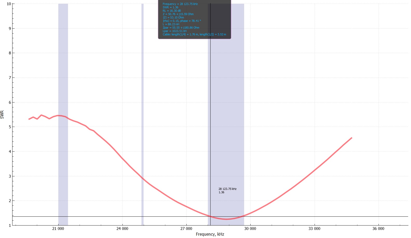This screenshot has width=411, height=238.
Task: Click the x-axis tick label 33 000
Action: [314, 229]
